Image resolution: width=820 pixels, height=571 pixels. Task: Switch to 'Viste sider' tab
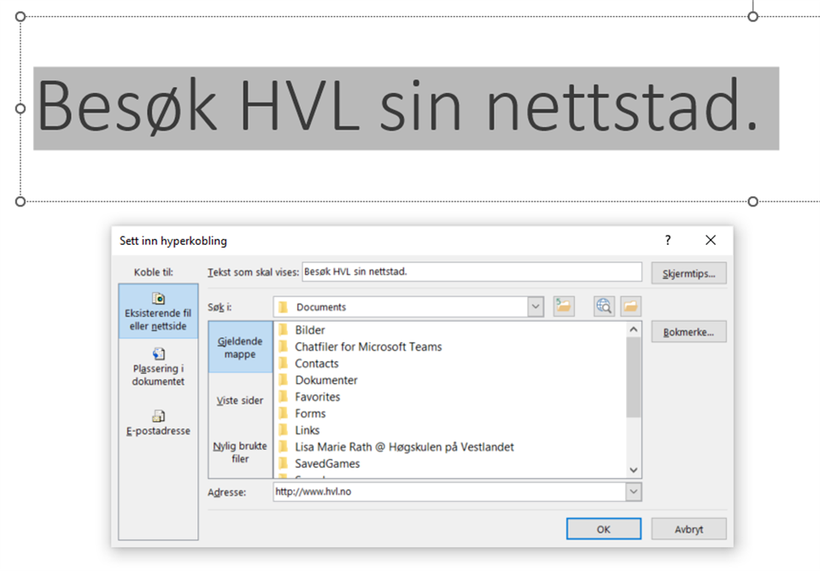pos(240,400)
